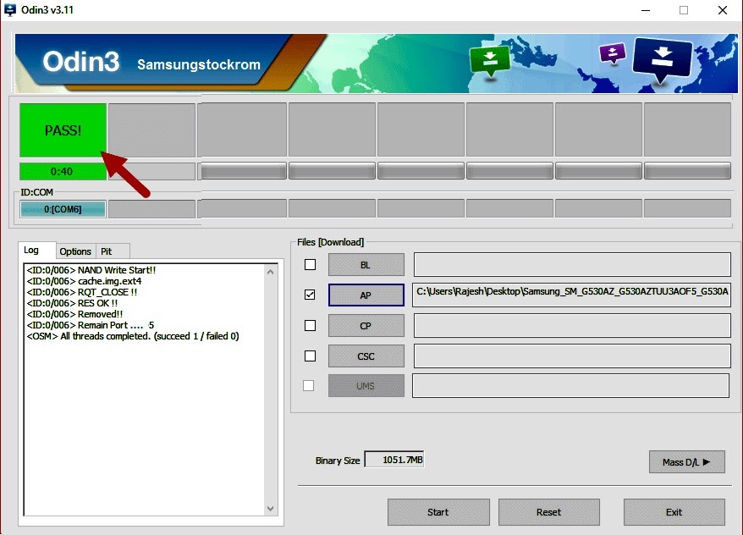This screenshot has width=743, height=535.
Task: Click the CP file button
Action: point(366,326)
